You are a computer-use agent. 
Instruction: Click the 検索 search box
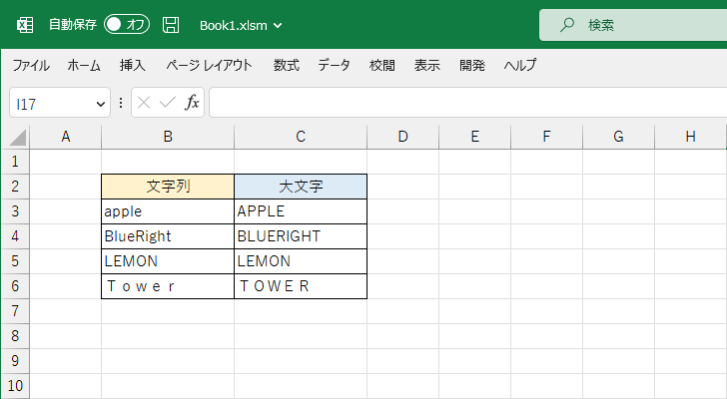633,25
